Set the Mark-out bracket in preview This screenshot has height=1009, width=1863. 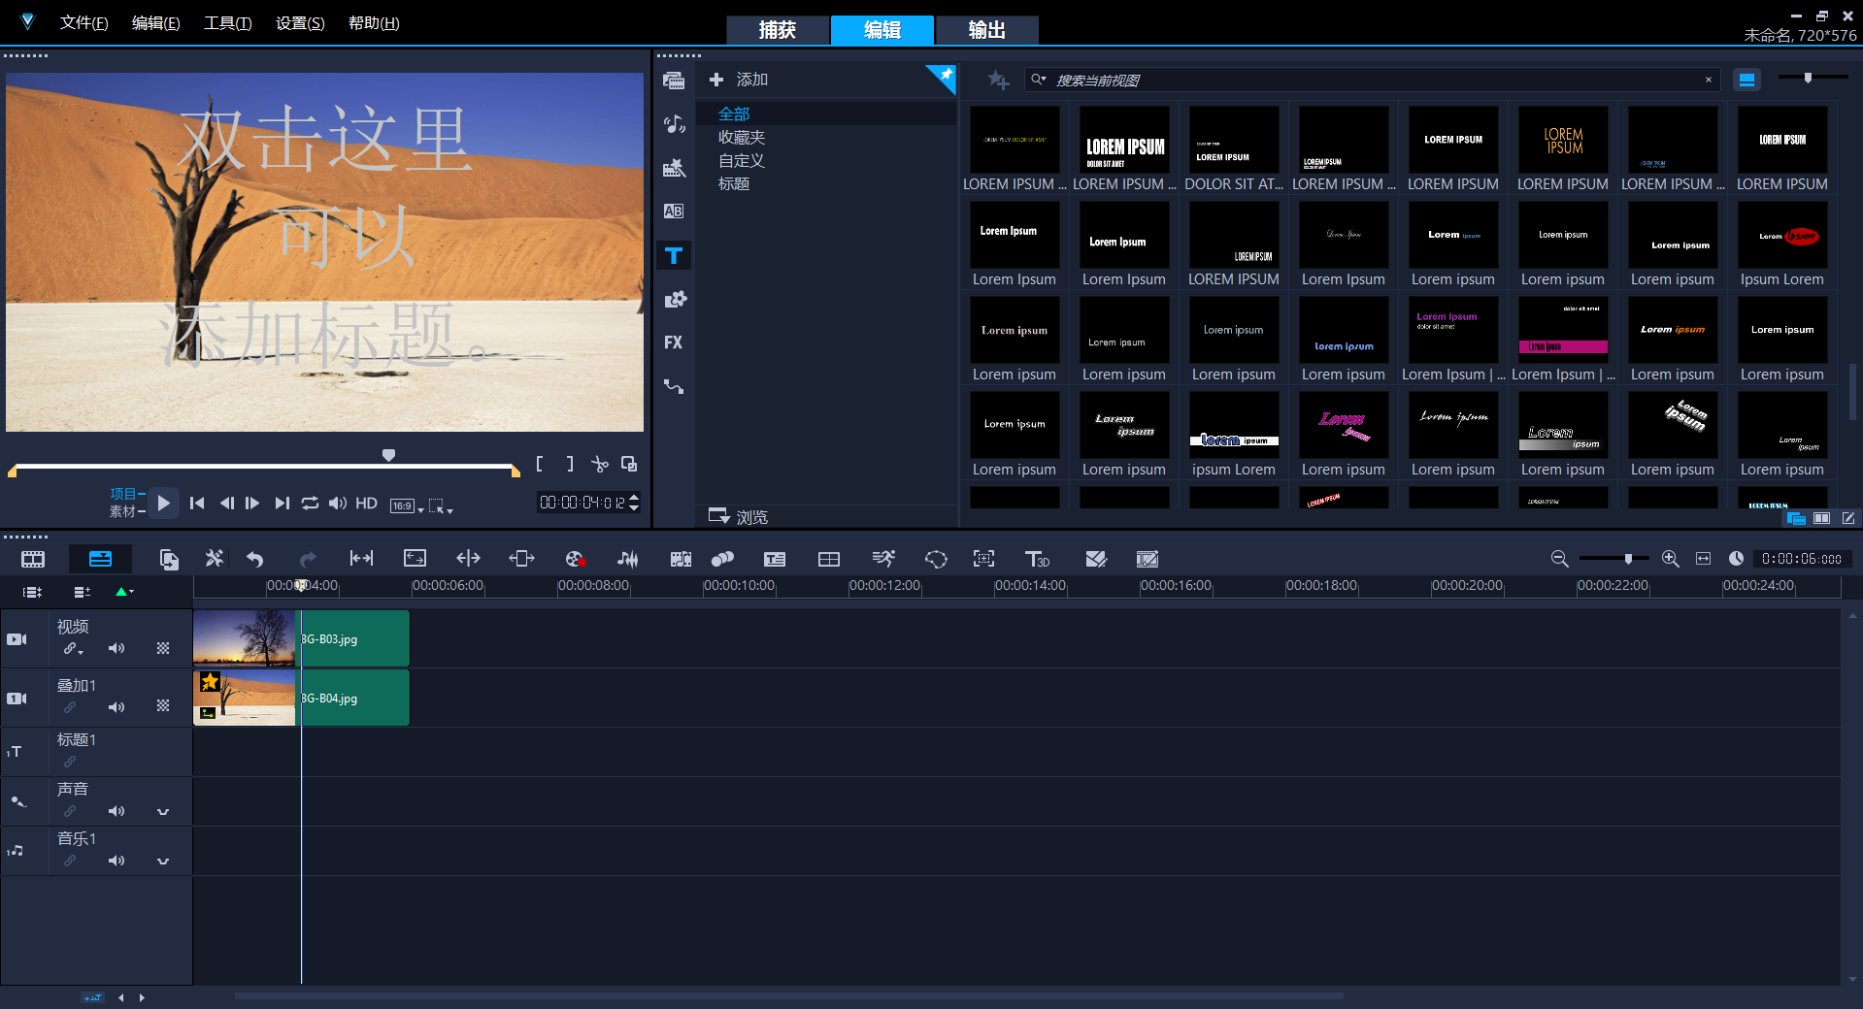570,465
